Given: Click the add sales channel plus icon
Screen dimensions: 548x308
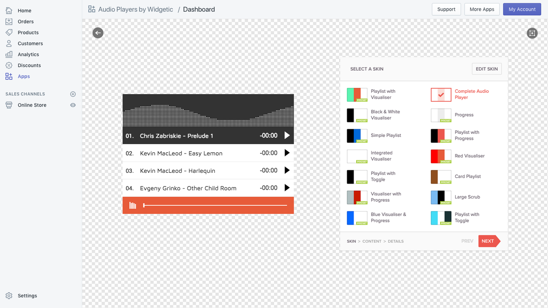Looking at the screenshot, I should (73, 94).
